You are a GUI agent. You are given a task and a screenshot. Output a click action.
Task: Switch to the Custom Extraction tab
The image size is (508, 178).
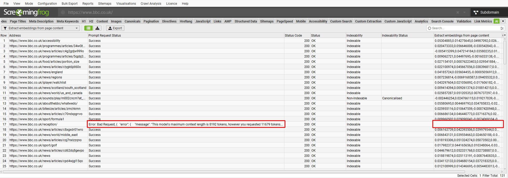pyautogui.click(x=368, y=21)
